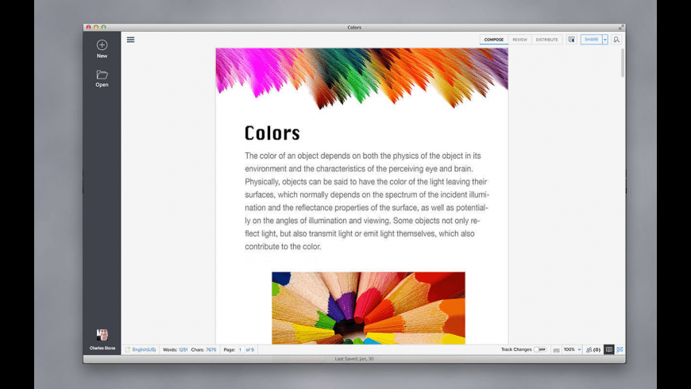Select the reader view icon in the status bar
The height and width of the screenshot is (389, 691).
coord(608,349)
